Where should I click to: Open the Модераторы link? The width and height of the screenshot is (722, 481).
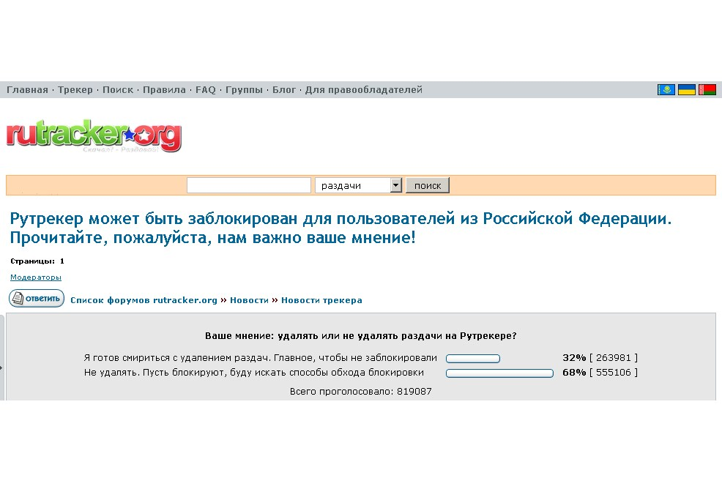pos(36,277)
